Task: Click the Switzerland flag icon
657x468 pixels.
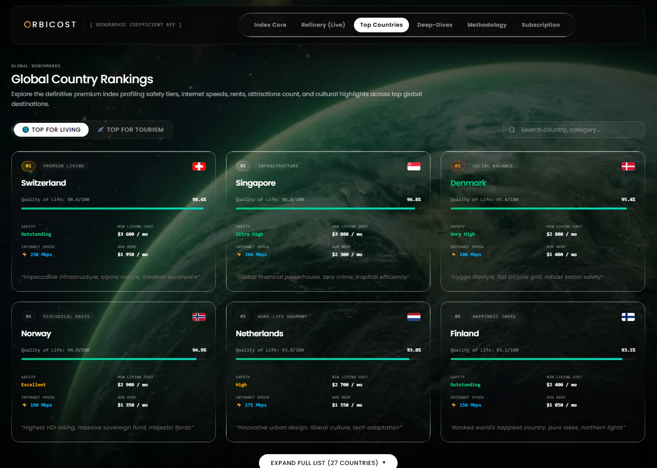Action: [199, 166]
